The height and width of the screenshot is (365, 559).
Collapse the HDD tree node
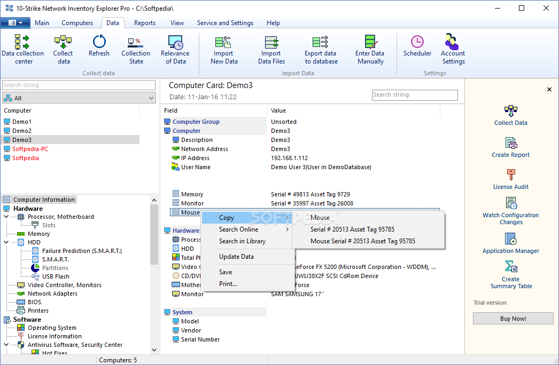pos(6,242)
